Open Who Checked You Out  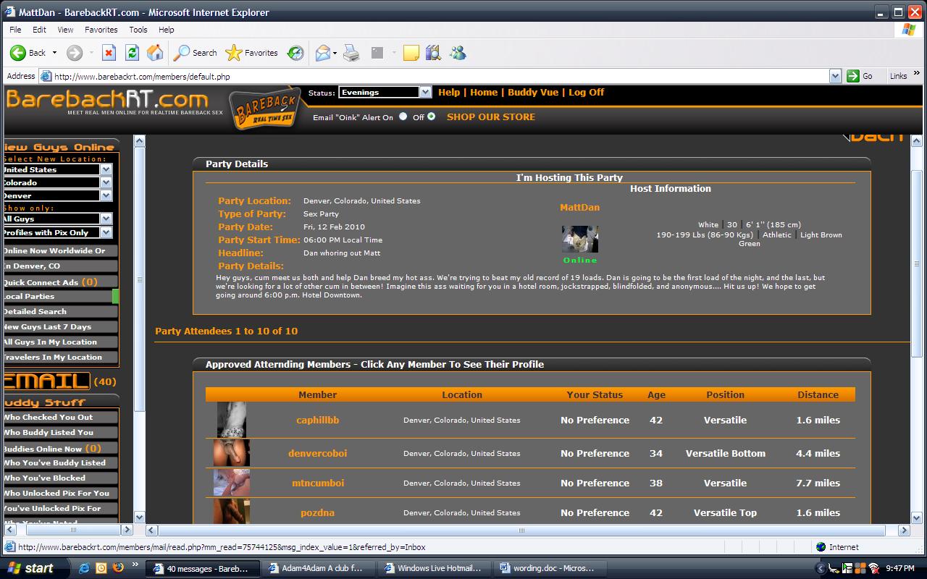coord(60,417)
